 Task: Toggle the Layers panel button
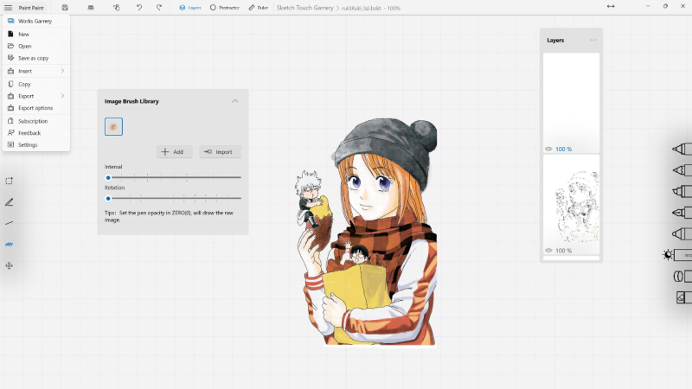click(x=189, y=8)
